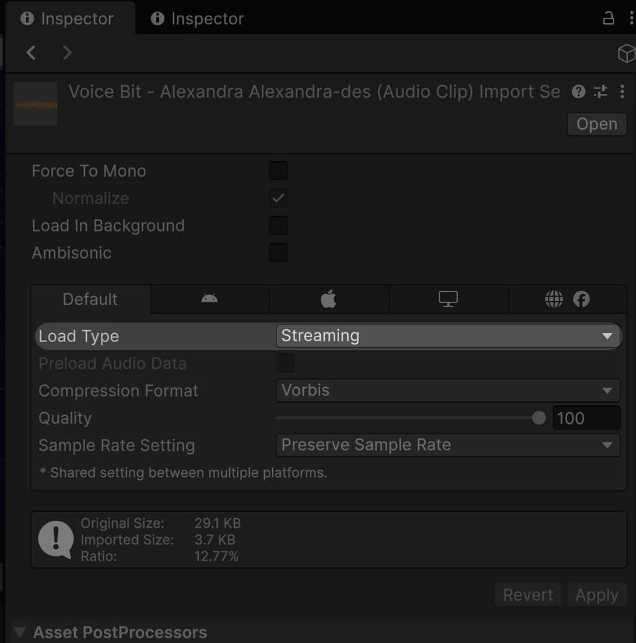Click the Quality slider handle
Viewport: 636px width, 643px height.
coord(539,418)
